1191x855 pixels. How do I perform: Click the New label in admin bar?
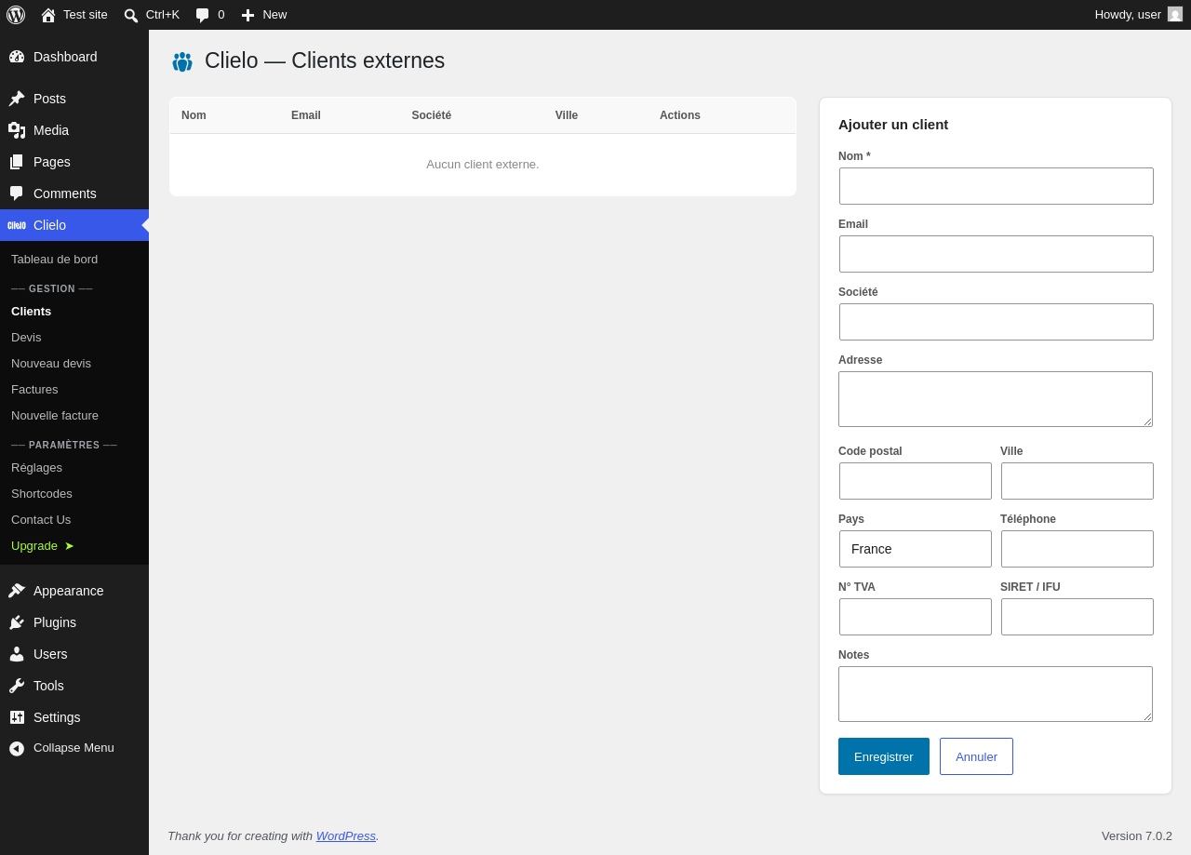274,15
